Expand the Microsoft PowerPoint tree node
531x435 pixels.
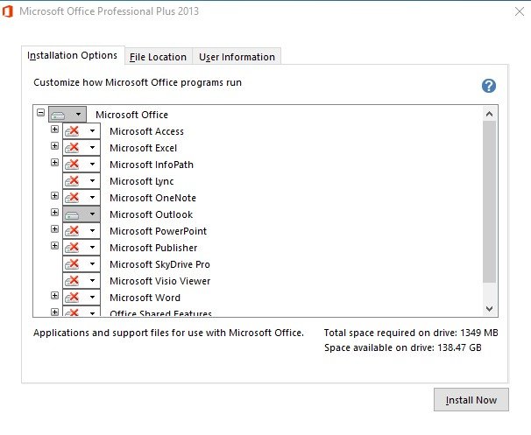(x=54, y=229)
